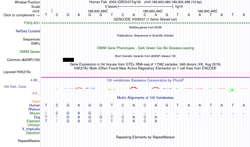Click the chr3: ruler label
The height and width of the screenshot is (147, 250).
(36, 11)
